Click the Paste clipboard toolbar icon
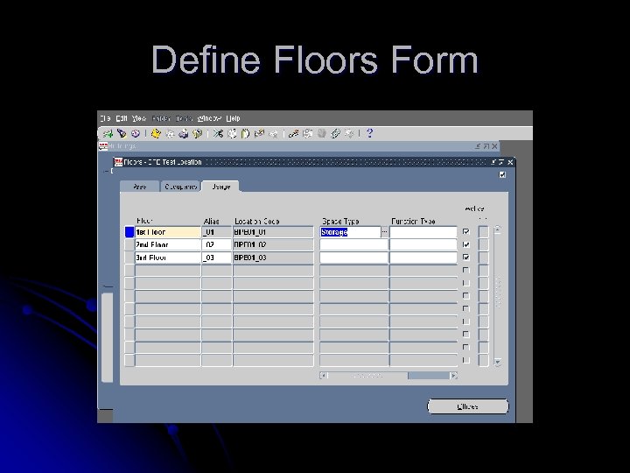Image resolution: width=630 pixels, height=473 pixels. tap(246, 133)
